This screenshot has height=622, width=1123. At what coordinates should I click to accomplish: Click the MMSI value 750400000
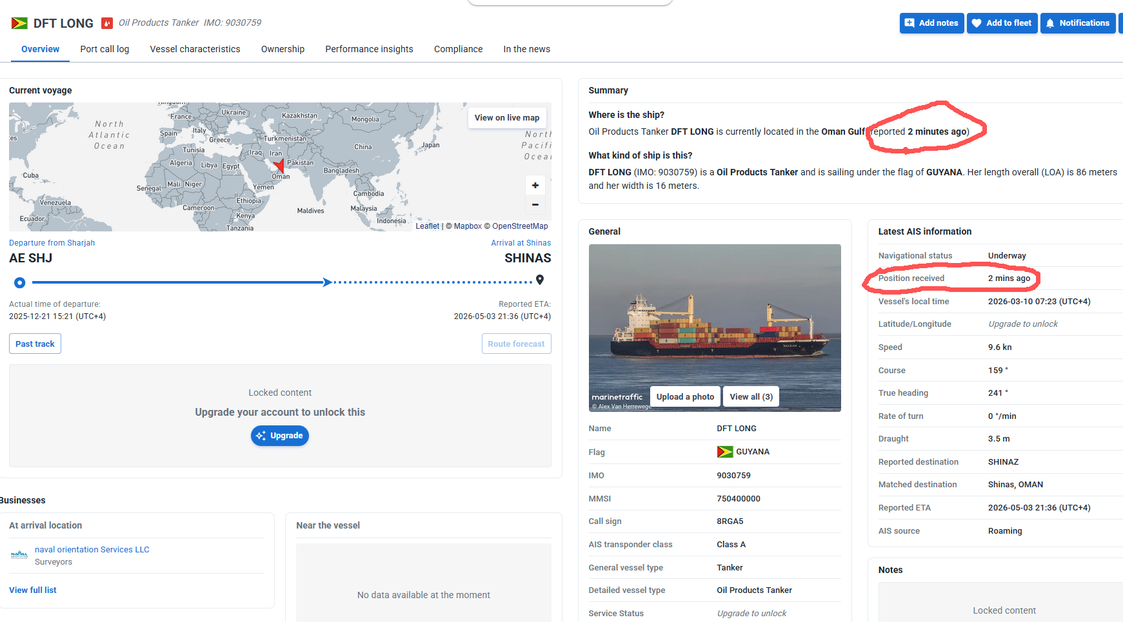[x=739, y=499]
